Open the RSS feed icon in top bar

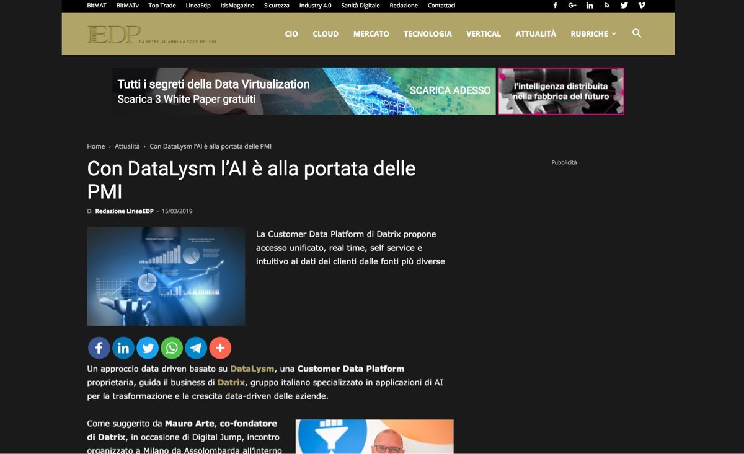pyautogui.click(x=607, y=6)
